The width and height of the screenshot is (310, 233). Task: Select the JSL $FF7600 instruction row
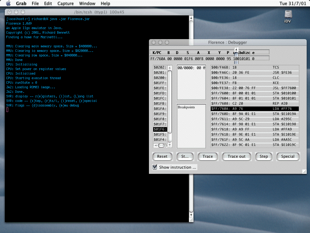255,88
